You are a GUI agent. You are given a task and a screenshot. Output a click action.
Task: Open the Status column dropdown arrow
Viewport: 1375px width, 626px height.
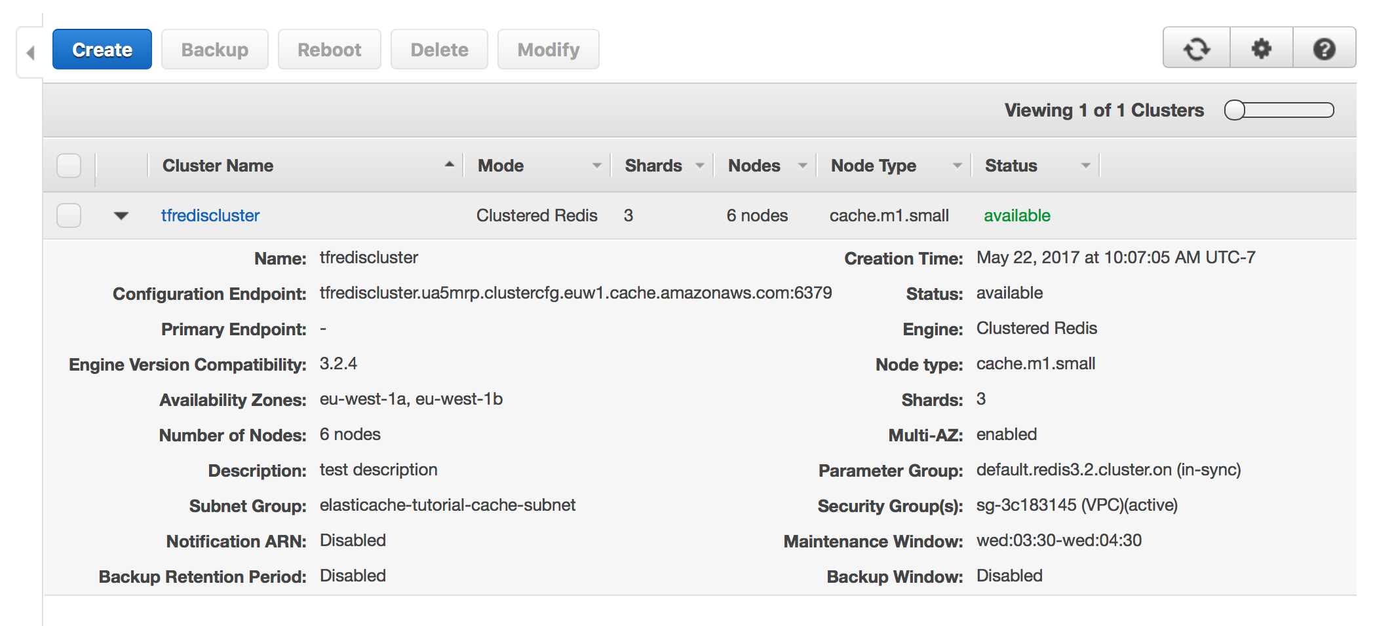[x=1086, y=166]
